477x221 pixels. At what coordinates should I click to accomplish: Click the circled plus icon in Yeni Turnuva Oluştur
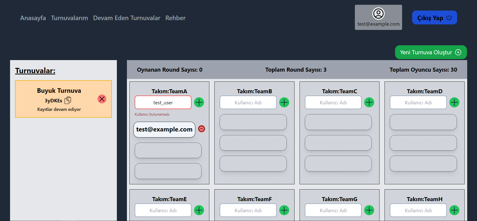[x=458, y=52]
